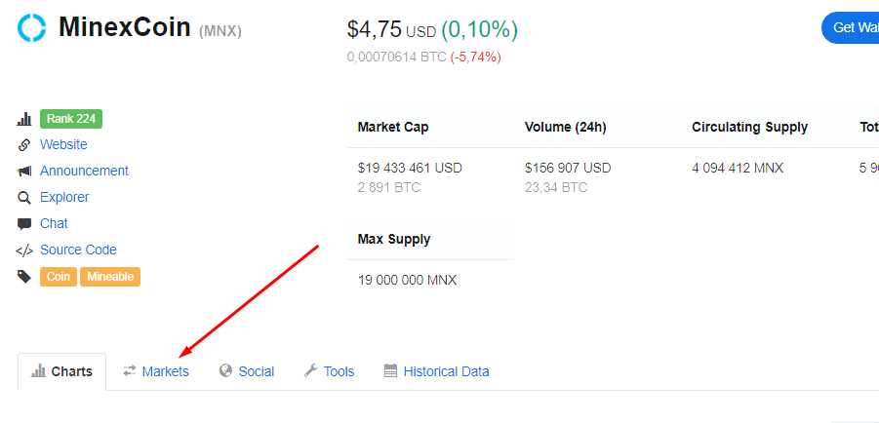Select the Historical Data tab
This screenshot has width=879, height=423.
(x=436, y=371)
